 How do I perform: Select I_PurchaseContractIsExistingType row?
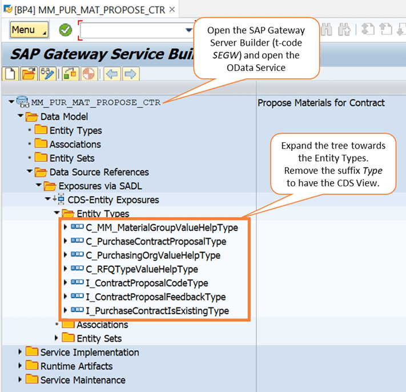pyautogui.click(x=157, y=311)
